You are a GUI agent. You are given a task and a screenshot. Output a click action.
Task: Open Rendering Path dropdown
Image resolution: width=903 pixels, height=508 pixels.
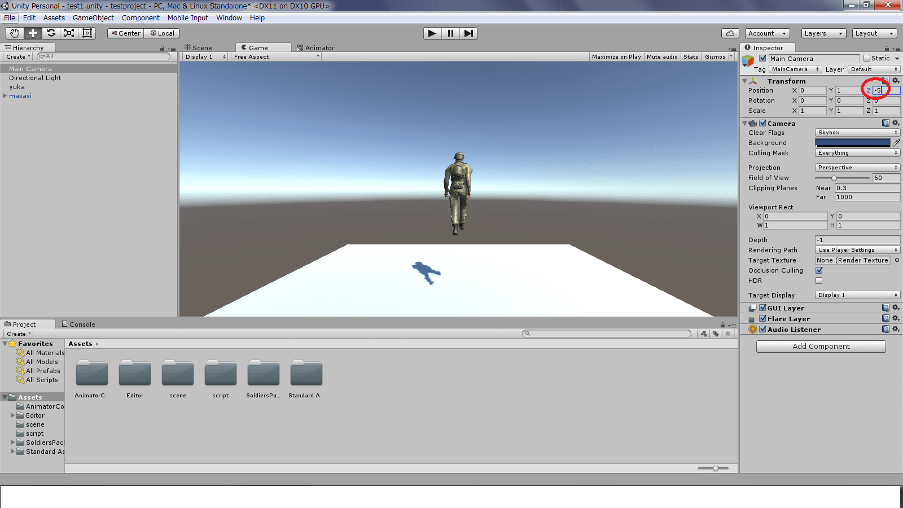click(x=857, y=250)
